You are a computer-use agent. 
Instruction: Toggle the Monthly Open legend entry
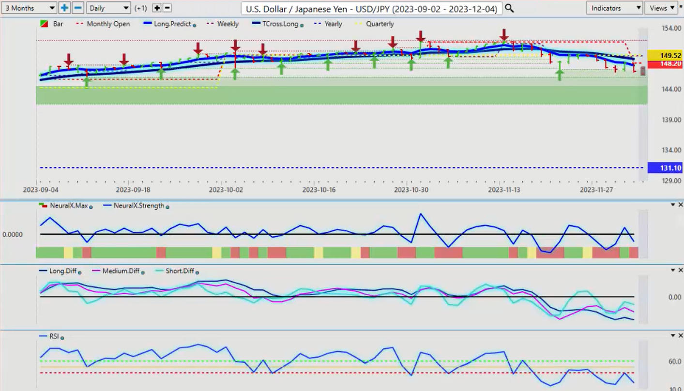click(x=103, y=24)
